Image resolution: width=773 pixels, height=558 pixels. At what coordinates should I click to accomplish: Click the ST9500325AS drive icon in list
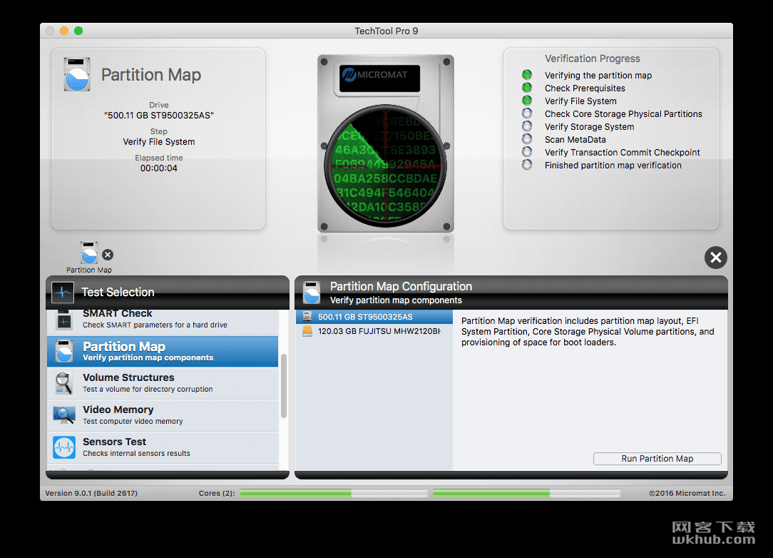pyautogui.click(x=307, y=317)
